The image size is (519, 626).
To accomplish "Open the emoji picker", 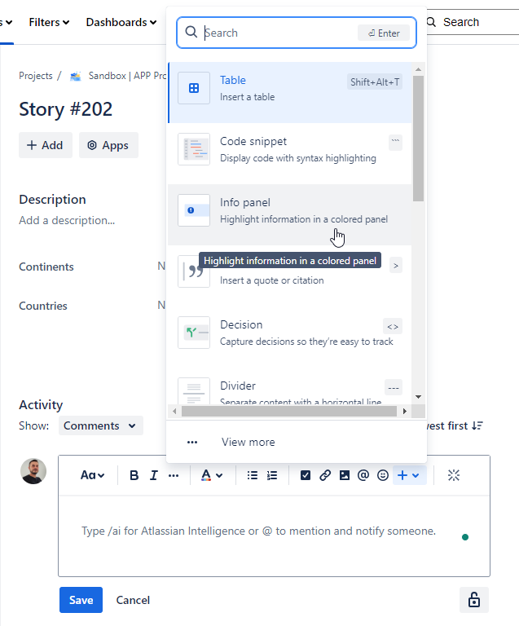I will (x=383, y=475).
